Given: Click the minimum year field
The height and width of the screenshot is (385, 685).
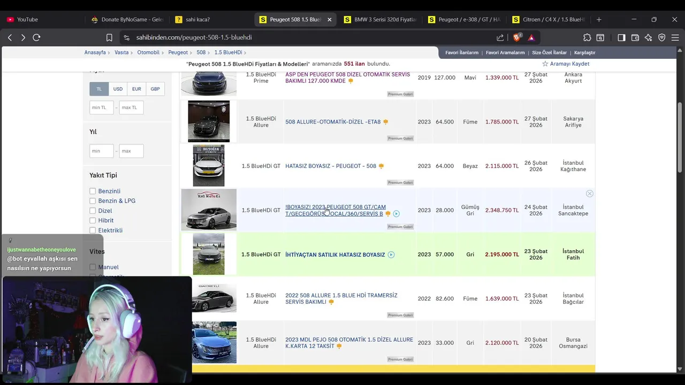Looking at the screenshot, I should click(102, 151).
